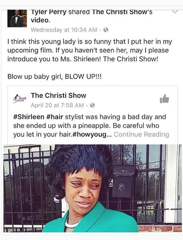Open The Christi Show page title

pos(59,96)
